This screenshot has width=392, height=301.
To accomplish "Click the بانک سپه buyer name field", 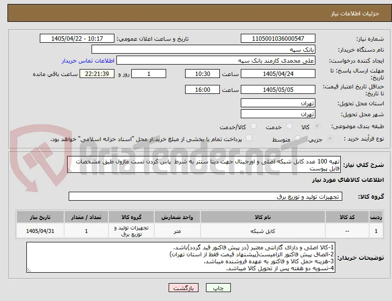I will pos(203,49).
